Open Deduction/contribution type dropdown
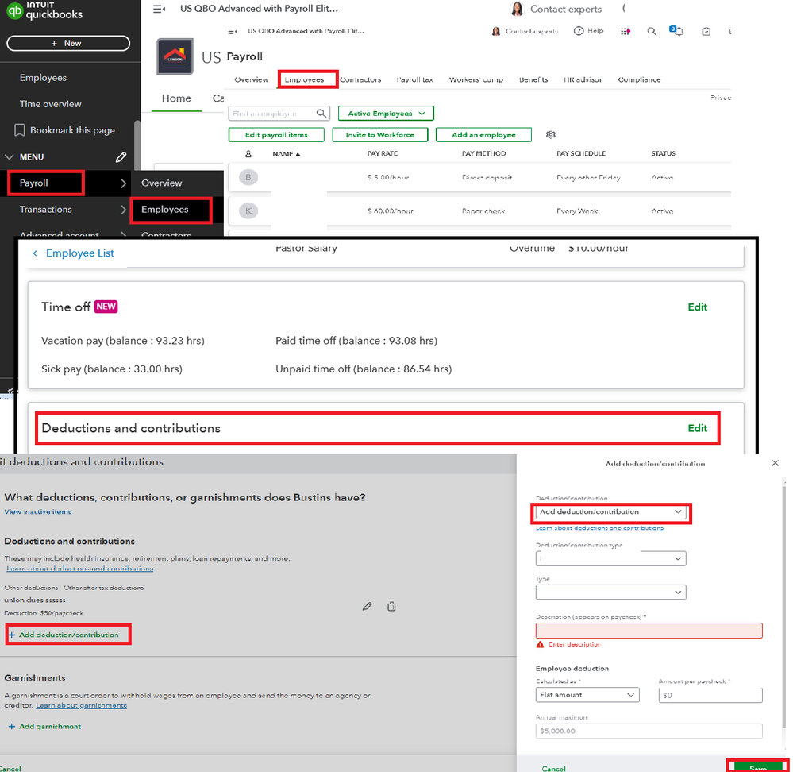Screen dimensions: 793x772 point(610,558)
